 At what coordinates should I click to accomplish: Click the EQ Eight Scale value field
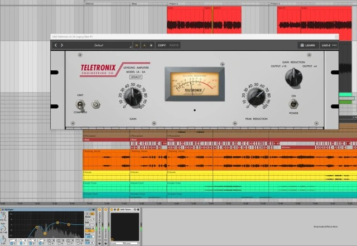pos(90,237)
